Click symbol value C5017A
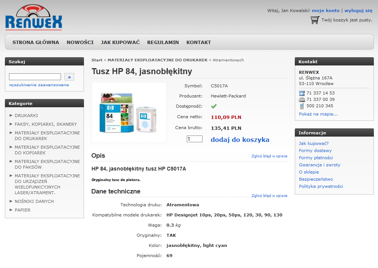The height and width of the screenshot is (268, 378). coord(219,86)
